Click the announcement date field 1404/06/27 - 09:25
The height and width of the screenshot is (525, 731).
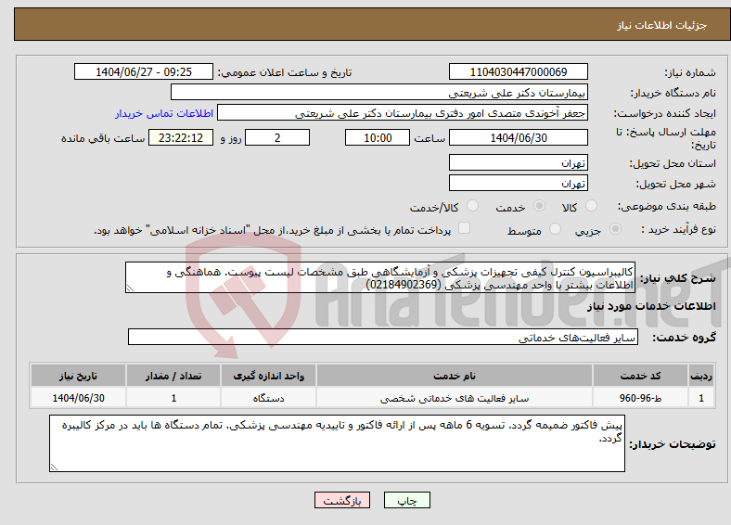(x=144, y=71)
